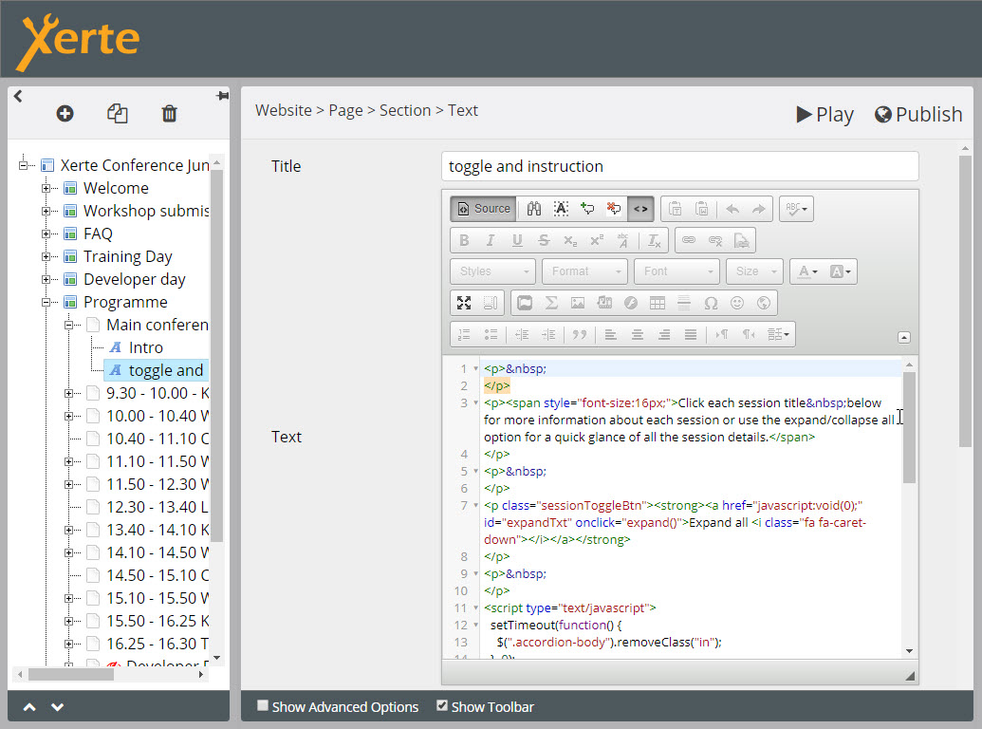Click the Maximize editor icon
The width and height of the screenshot is (982, 729).
[464, 303]
